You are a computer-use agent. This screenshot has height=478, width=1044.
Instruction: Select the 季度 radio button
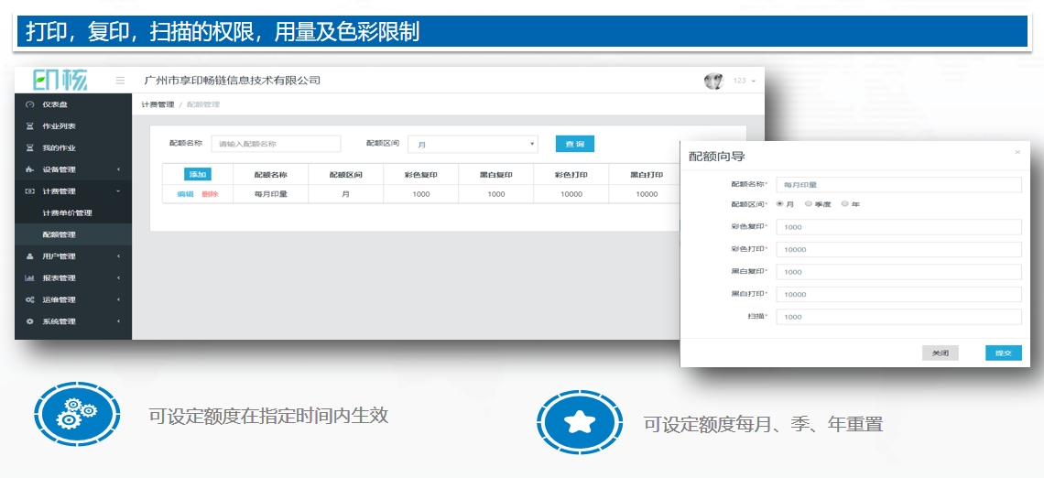tap(808, 204)
